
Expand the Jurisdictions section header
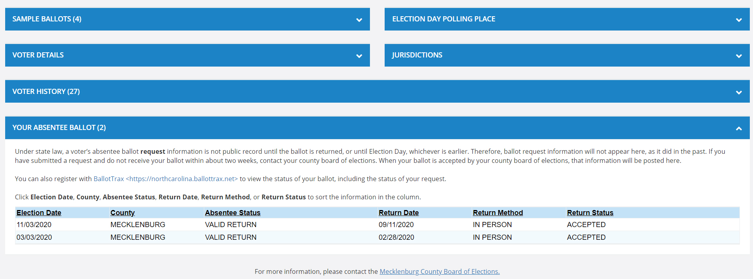coord(567,55)
